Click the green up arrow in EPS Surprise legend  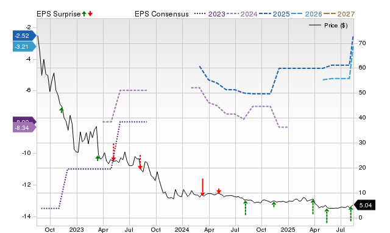[84, 13]
